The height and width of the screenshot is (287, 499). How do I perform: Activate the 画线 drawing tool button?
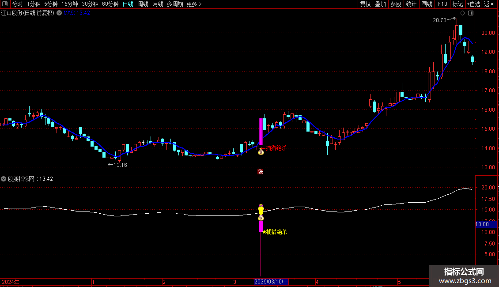(x=427, y=4)
